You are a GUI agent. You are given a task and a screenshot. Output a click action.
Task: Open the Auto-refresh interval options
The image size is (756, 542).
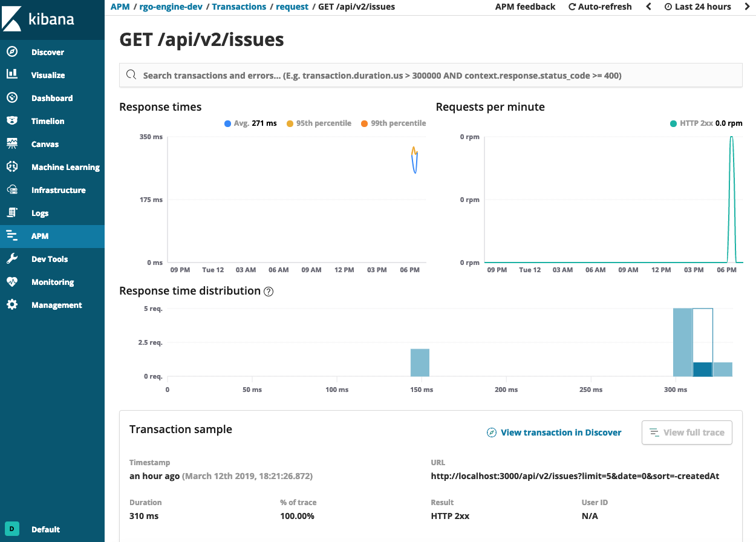600,7
